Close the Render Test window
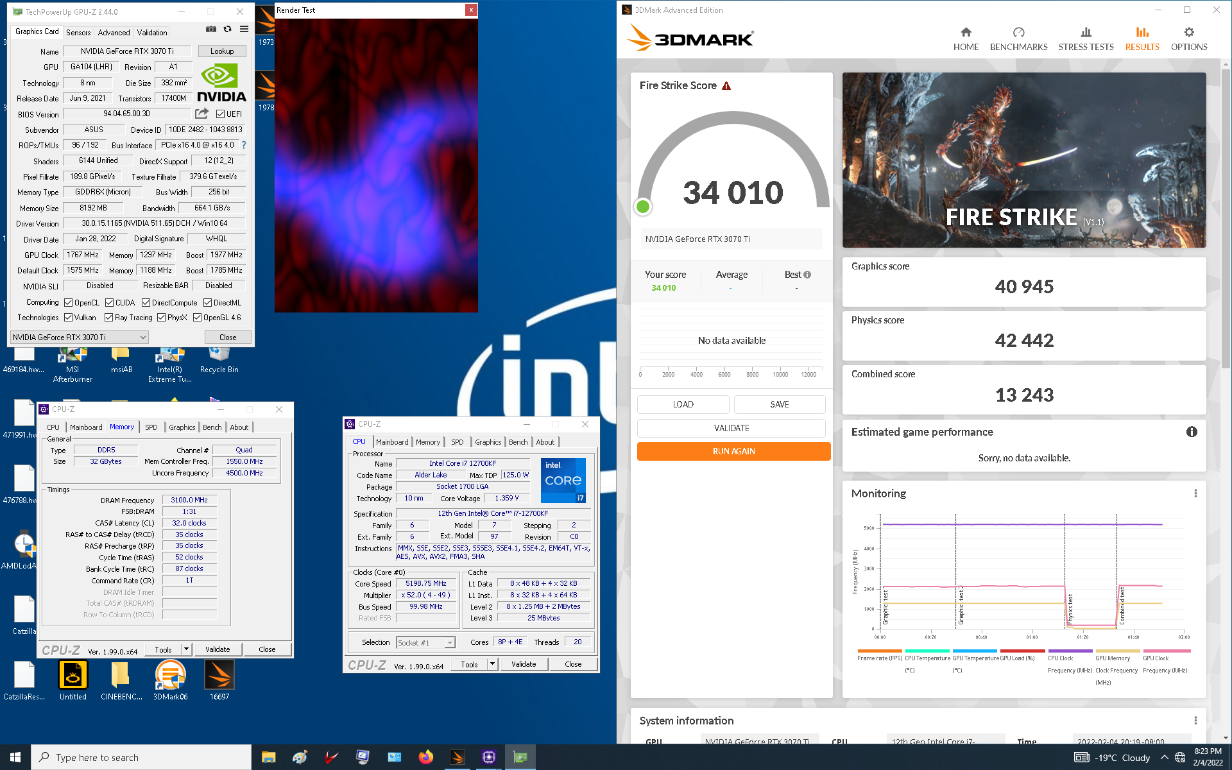Image resolution: width=1232 pixels, height=770 pixels. 471,10
